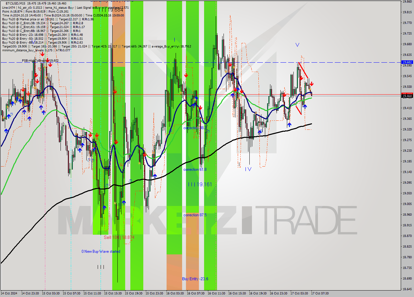Click the 19.140 price axis value
The image size is (414, 297).
407,172
